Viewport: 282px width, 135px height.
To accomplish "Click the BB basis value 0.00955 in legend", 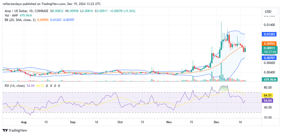I will coord(43,20).
